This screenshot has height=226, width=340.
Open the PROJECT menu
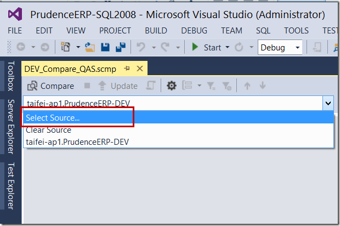[x=115, y=31]
